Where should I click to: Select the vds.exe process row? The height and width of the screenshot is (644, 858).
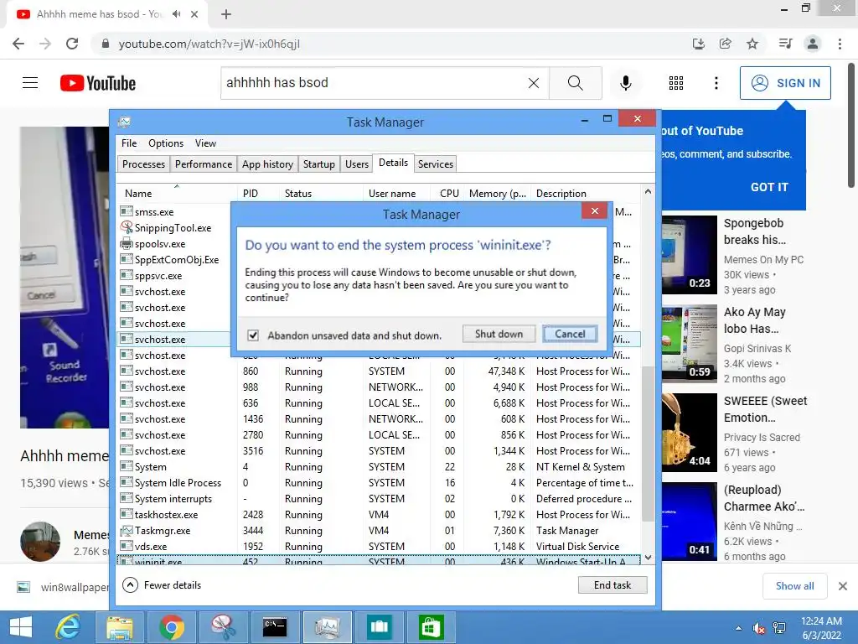pyautogui.click(x=379, y=547)
